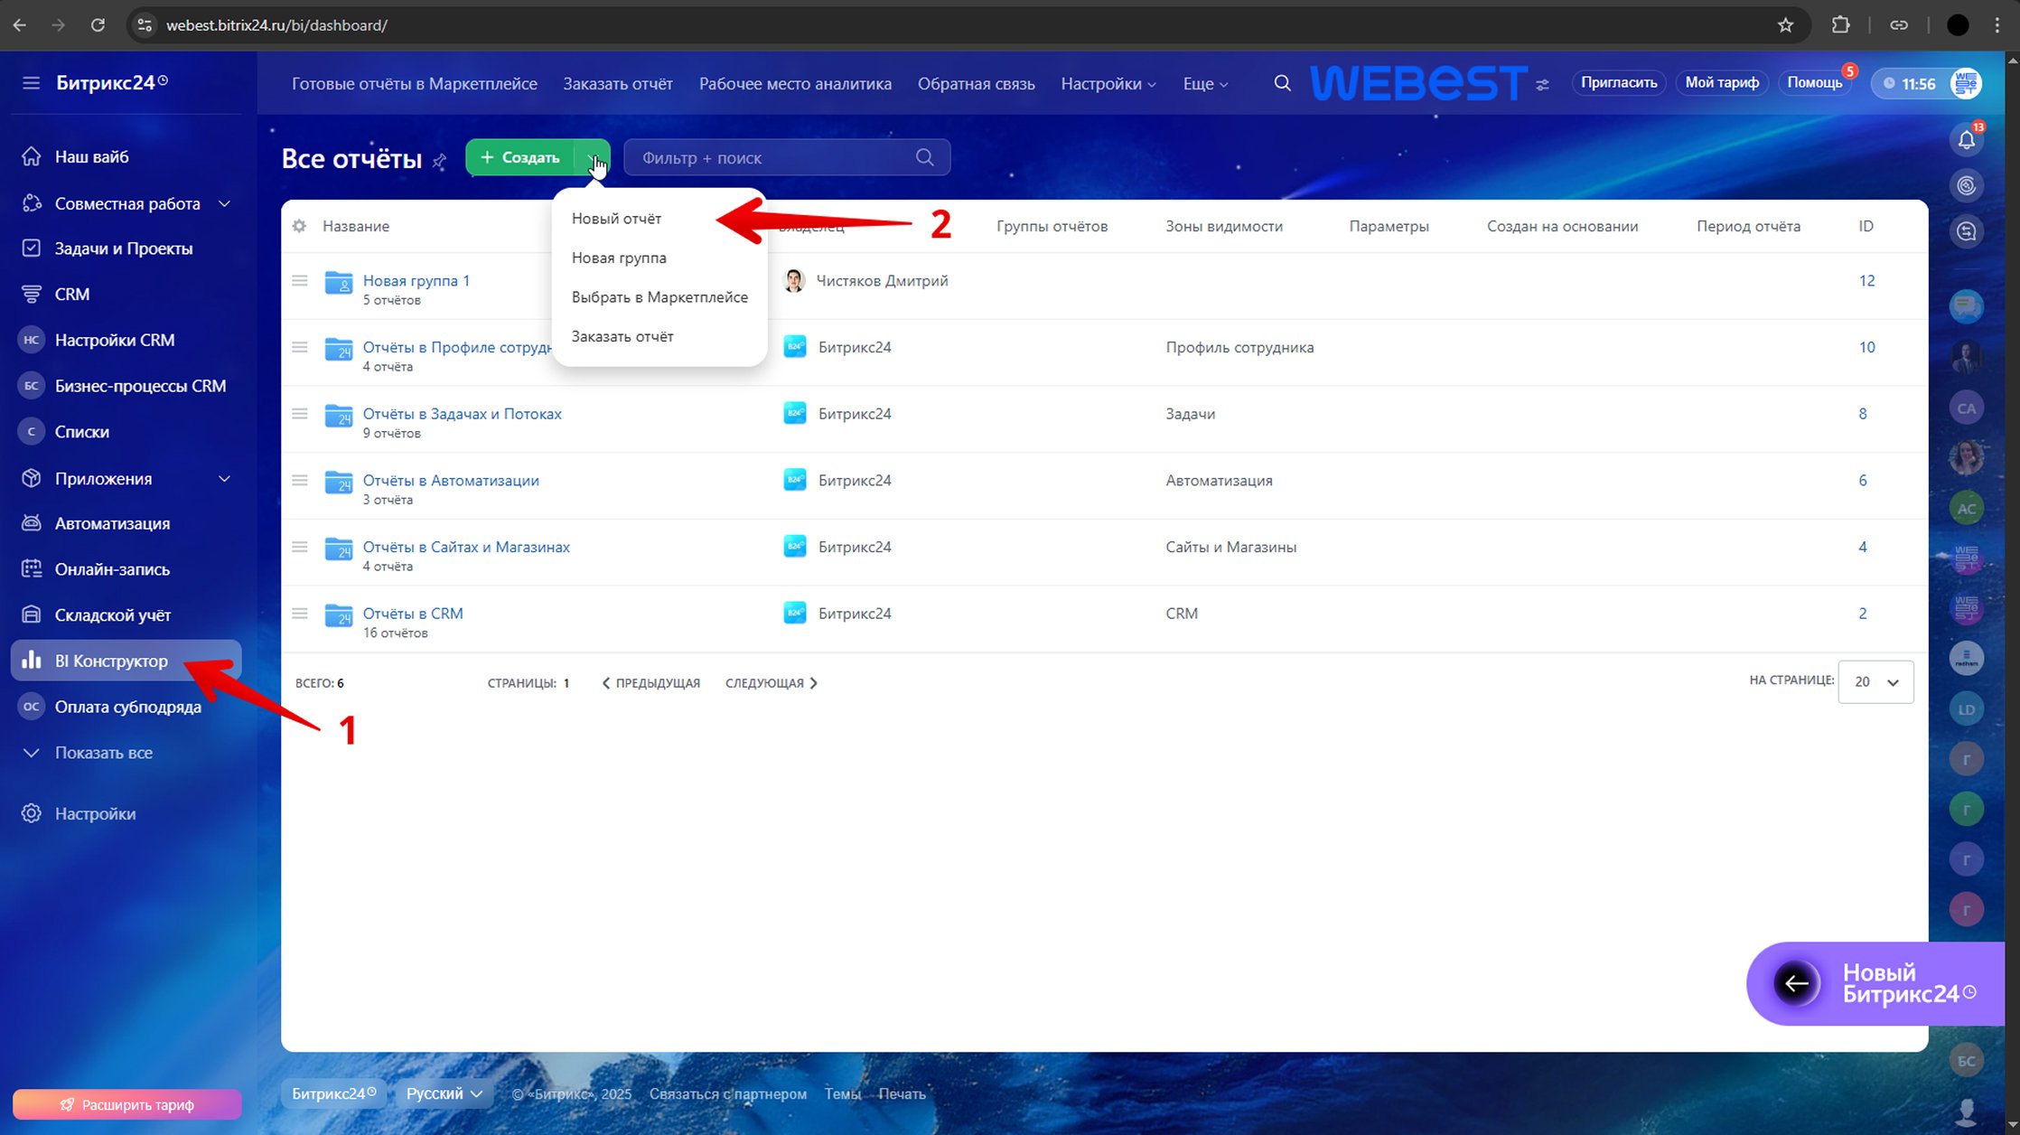Viewport: 2020px width, 1135px height.
Task: Click the table settings gear icon
Action: [299, 226]
